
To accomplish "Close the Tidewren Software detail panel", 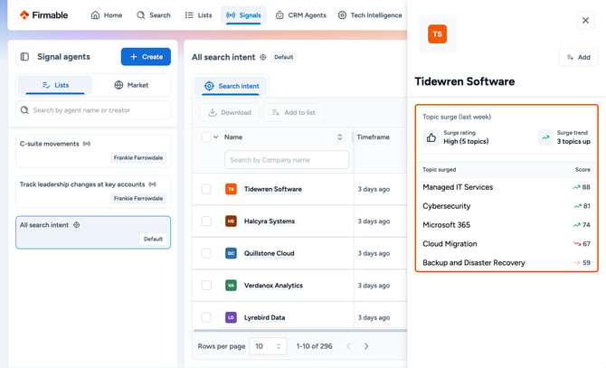I will coord(585,20).
